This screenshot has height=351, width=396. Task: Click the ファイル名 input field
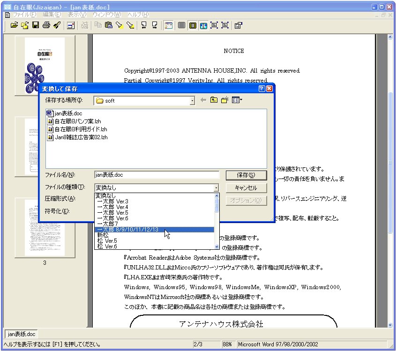point(157,175)
